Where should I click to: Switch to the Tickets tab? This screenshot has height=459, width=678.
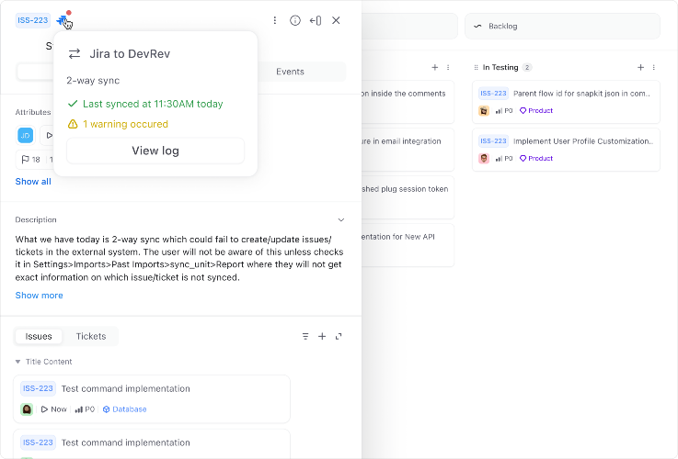coord(91,337)
